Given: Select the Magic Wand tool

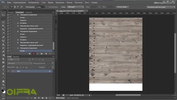Looking at the screenshot, I should (x=3, y=26).
